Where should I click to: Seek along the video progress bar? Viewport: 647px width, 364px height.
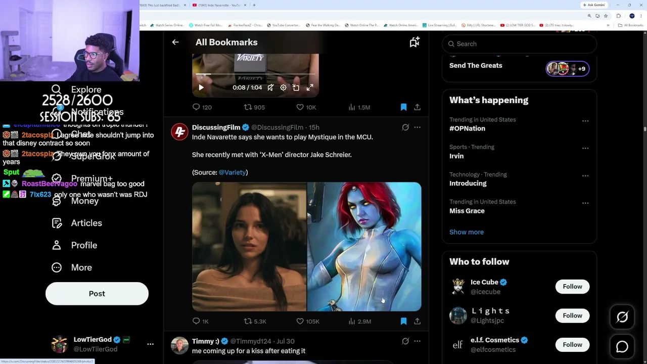click(255, 75)
